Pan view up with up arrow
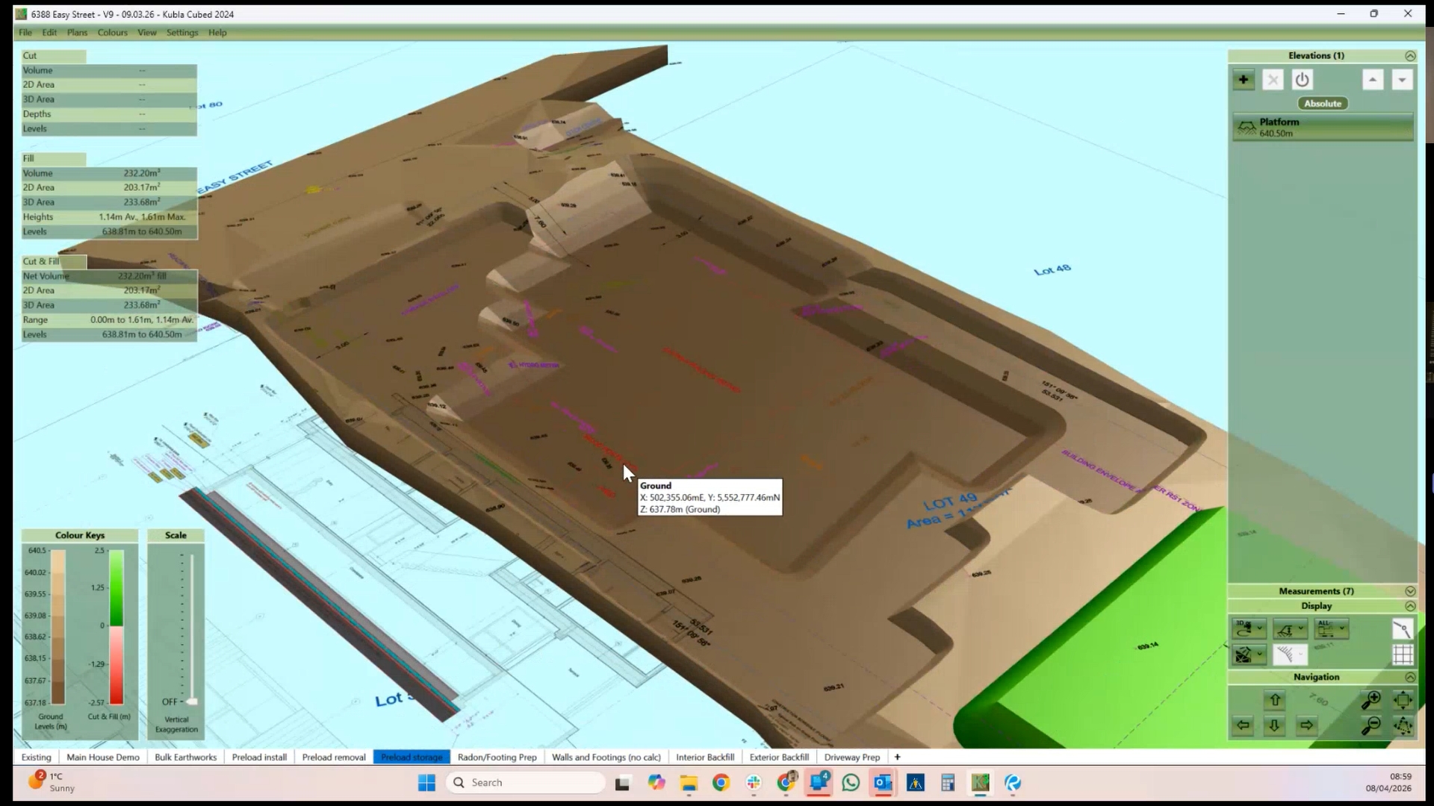The height and width of the screenshot is (806, 1434). pos(1275,700)
